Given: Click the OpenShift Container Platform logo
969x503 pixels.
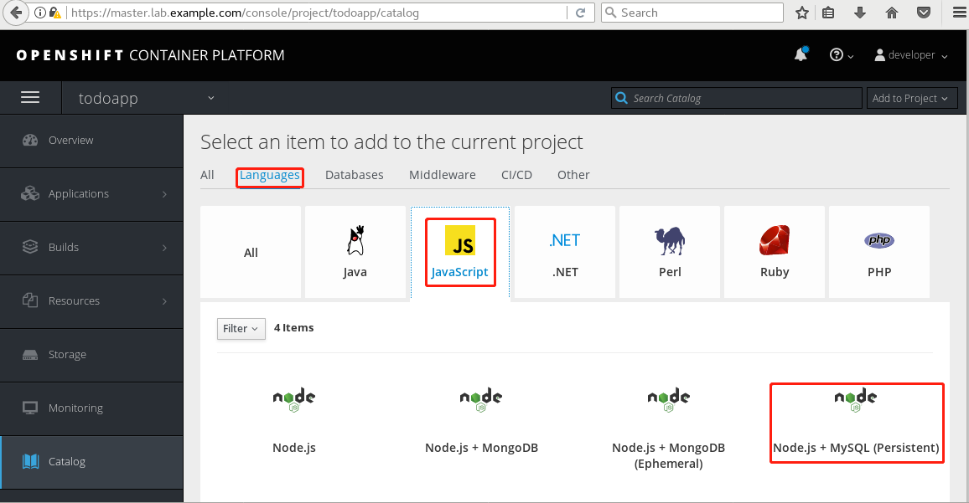Looking at the screenshot, I should (150, 55).
